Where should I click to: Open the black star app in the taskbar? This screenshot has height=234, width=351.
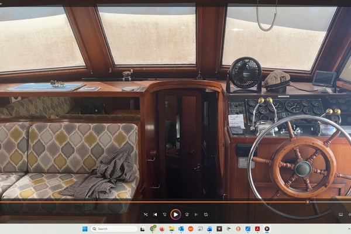[219, 229]
